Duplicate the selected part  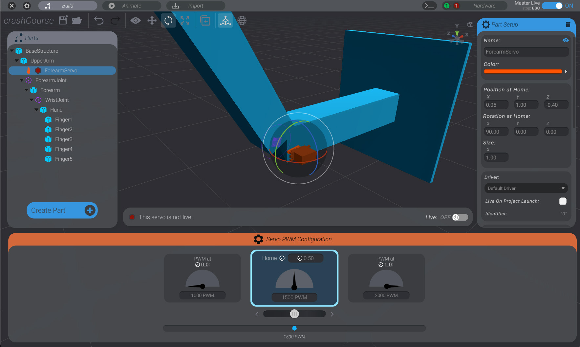(x=205, y=20)
